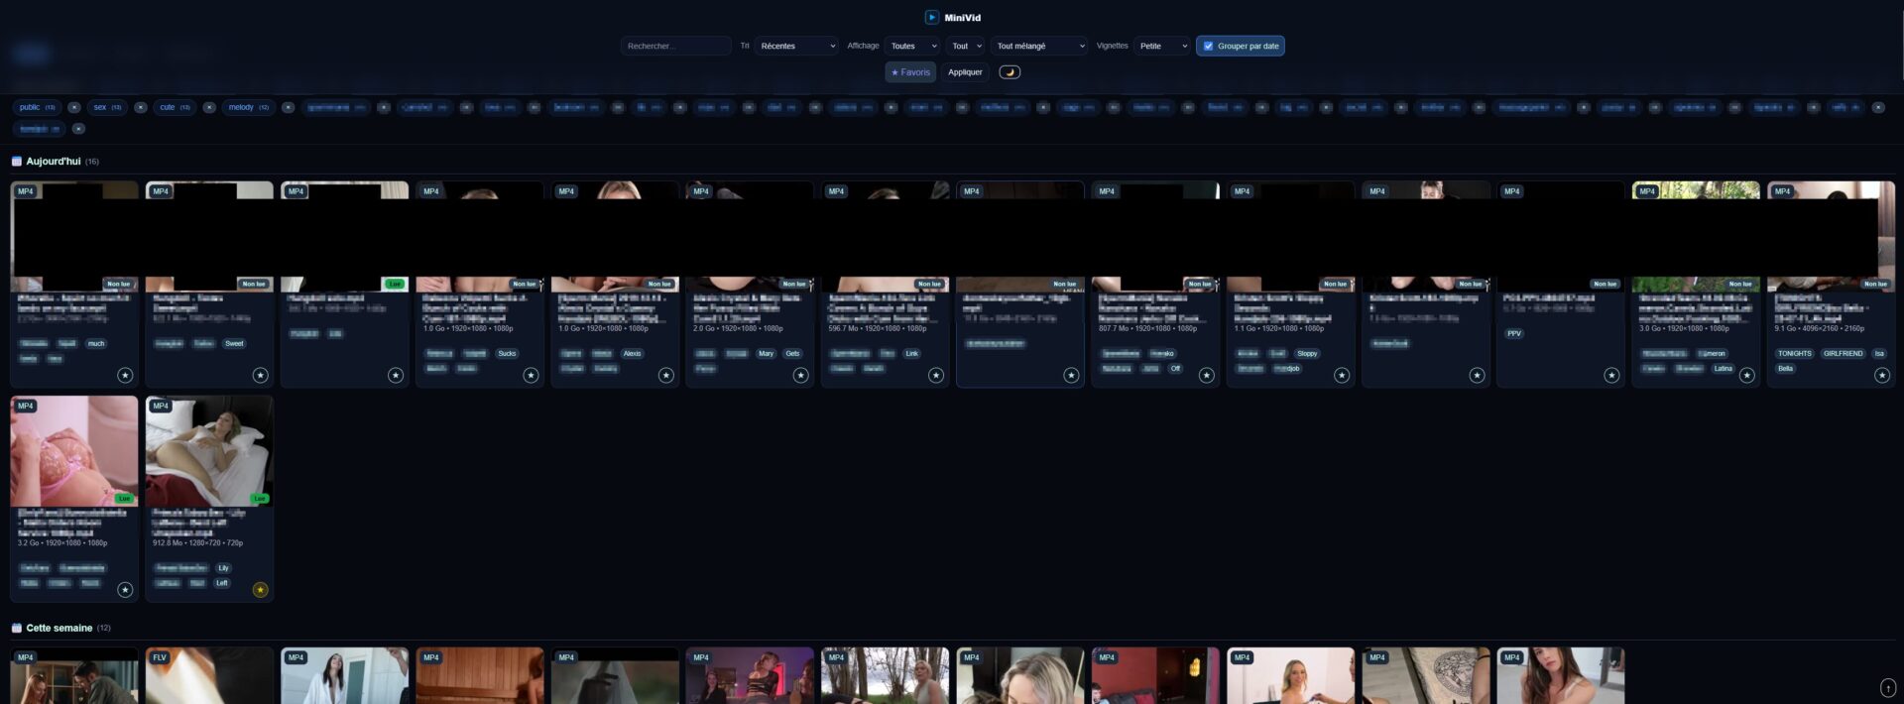Select the melody tag filter chip
1904x704 pixels.
click(249, 107)
